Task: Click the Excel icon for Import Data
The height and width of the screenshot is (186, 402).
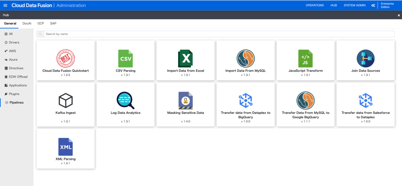Action: [x=186, y=59]
